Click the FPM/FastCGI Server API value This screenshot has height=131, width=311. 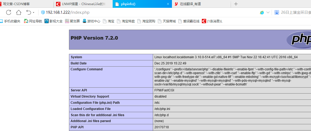(164, 90)
